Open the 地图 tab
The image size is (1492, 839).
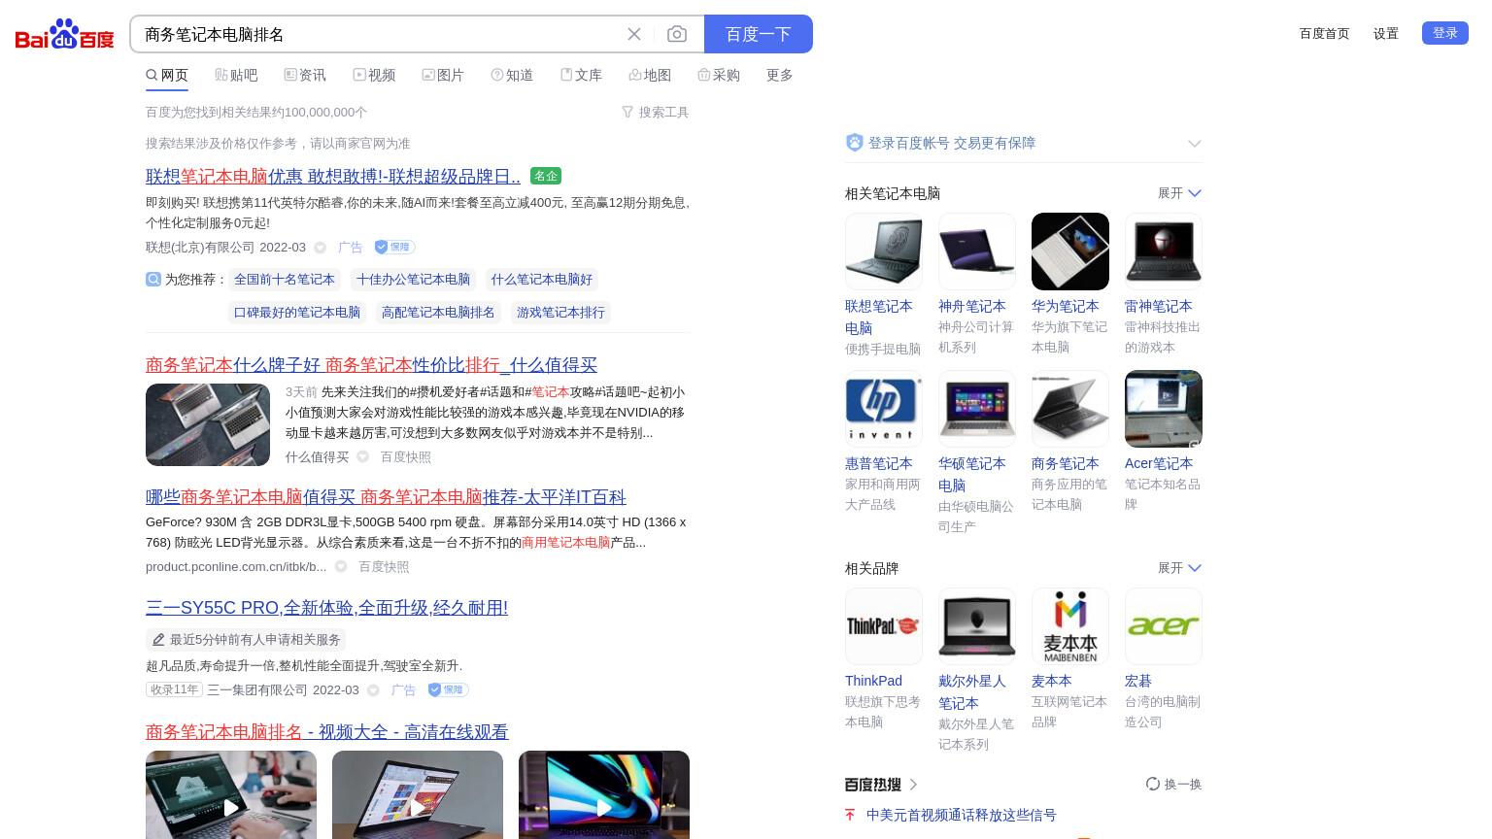pyautogui.click(x=650, y=75)
